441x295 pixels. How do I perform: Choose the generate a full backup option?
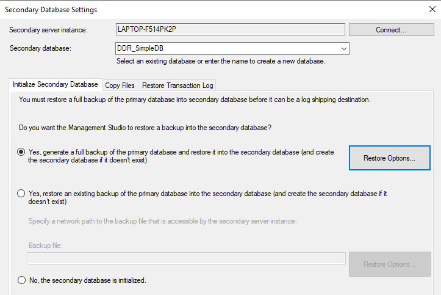pyautogui.click(x=21, y=152)
